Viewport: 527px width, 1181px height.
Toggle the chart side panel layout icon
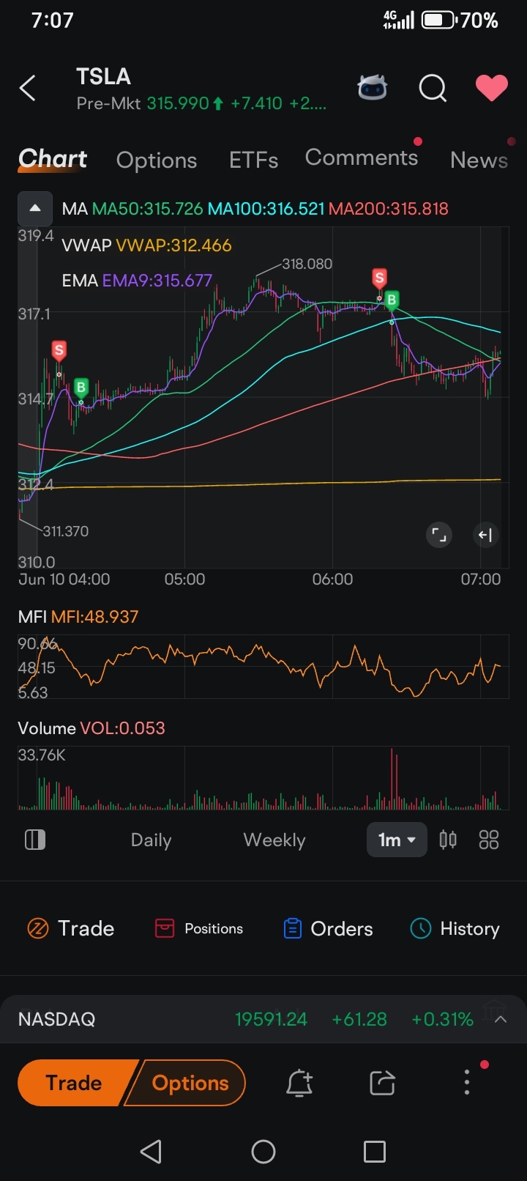point(35,840)
